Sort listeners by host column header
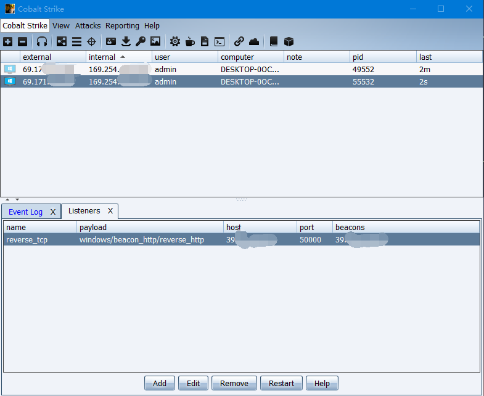 point(260,228)
